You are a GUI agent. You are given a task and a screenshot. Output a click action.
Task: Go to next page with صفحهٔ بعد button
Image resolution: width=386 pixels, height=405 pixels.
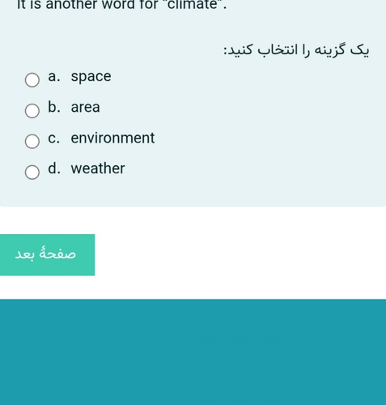click(x=47, y=255)
